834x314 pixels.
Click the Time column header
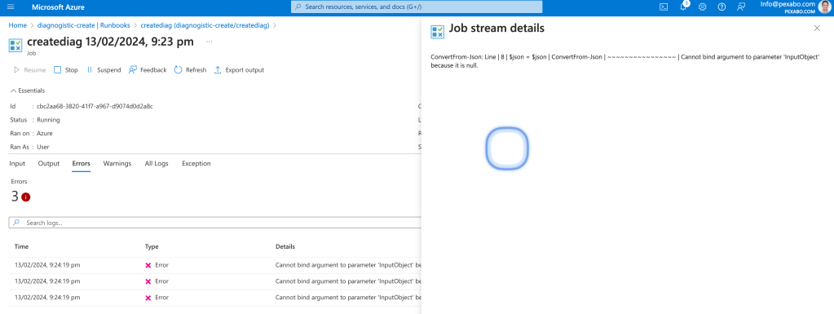click(22, 246)
